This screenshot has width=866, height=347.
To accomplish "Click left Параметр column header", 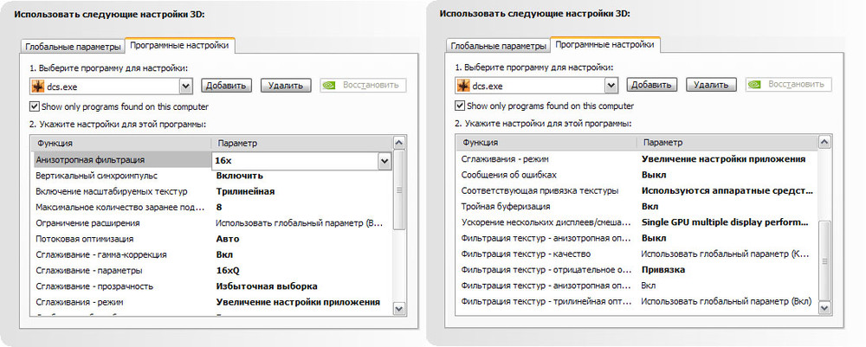I will click(x=302, y=143).
